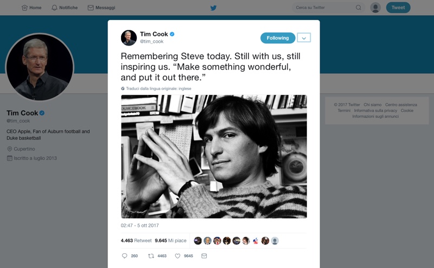Viewport: 434px width, 268px height.
Task: Click the reply speech bubble icon
Action: (124, 256)
